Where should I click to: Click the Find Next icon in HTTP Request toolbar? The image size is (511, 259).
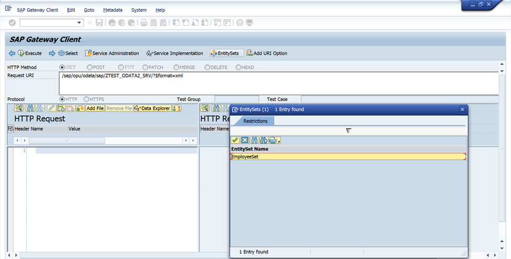click(40, 108)
